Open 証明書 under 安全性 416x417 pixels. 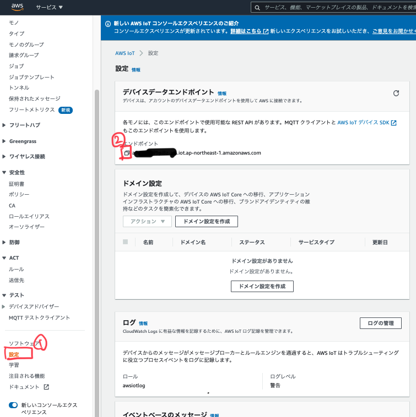[x=17, y=184]
